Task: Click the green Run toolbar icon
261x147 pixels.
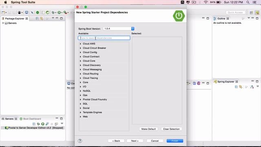Action: (x=59, y=13)
